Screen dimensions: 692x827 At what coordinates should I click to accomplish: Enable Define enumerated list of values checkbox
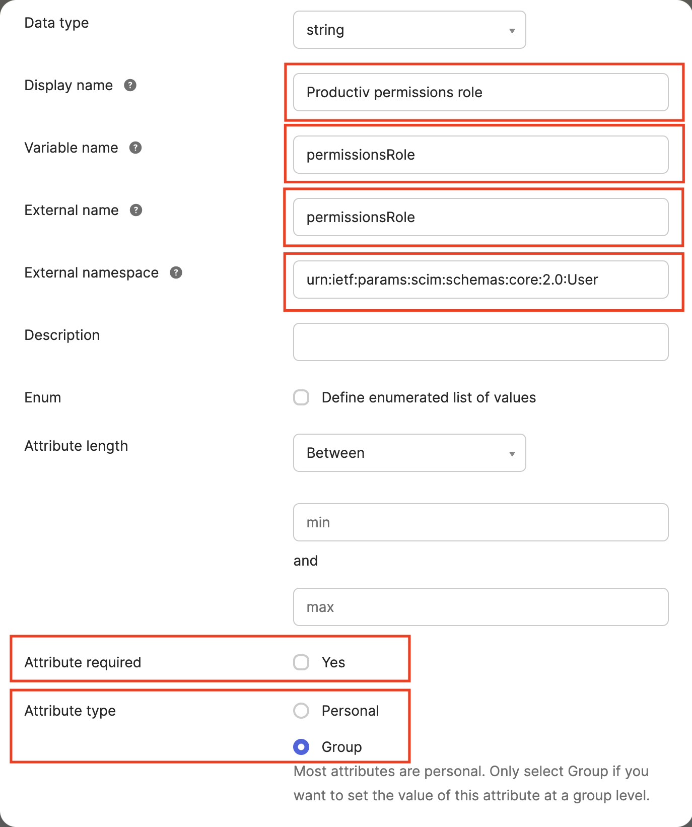(x=301, y=397)
